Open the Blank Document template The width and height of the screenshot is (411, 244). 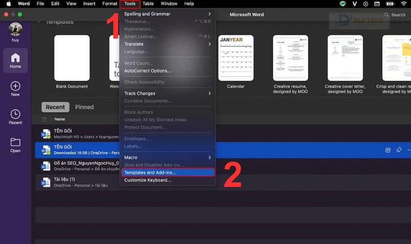pyautogui.click(x=72, y=58)
